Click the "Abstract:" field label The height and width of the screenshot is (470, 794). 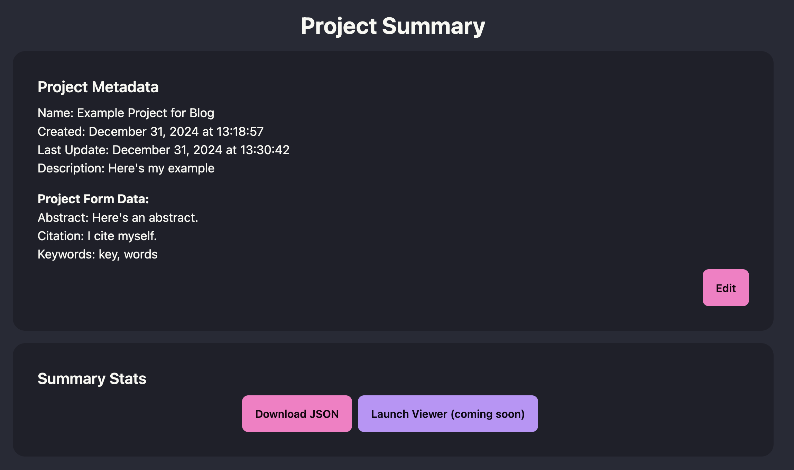(x=63, y=218)
